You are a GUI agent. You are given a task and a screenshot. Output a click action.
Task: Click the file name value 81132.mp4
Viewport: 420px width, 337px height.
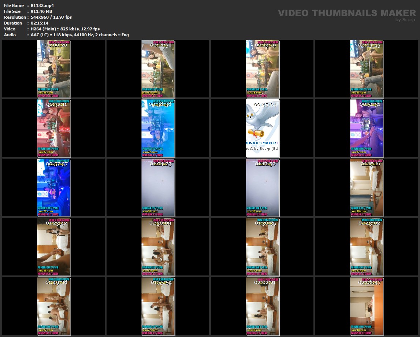coord(42,5)
